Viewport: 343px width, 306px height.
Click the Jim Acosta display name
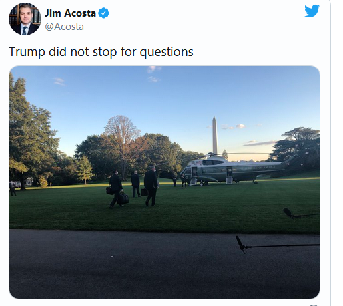(70, 13)
